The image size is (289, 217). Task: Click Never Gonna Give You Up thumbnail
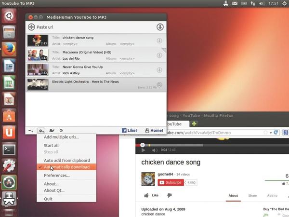(38, 70)
